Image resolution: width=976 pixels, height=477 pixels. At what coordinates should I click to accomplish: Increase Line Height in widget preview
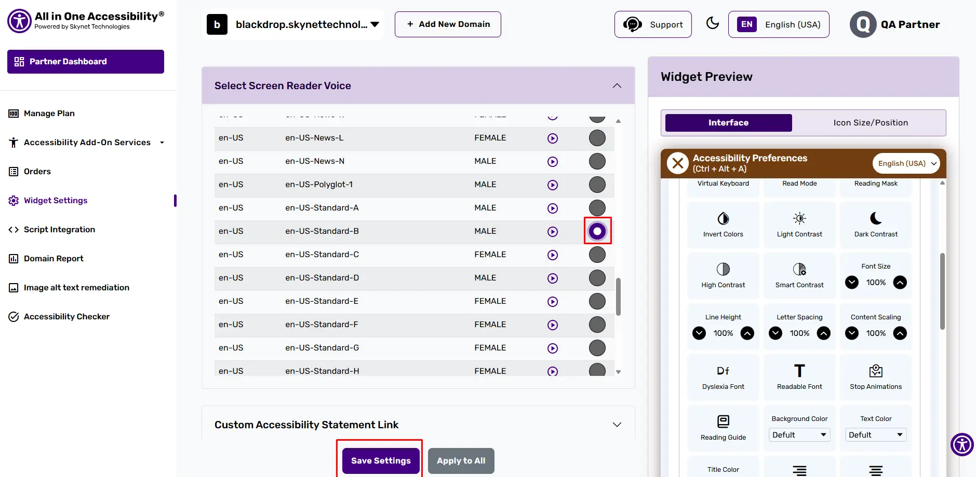(x=747, y=333)
